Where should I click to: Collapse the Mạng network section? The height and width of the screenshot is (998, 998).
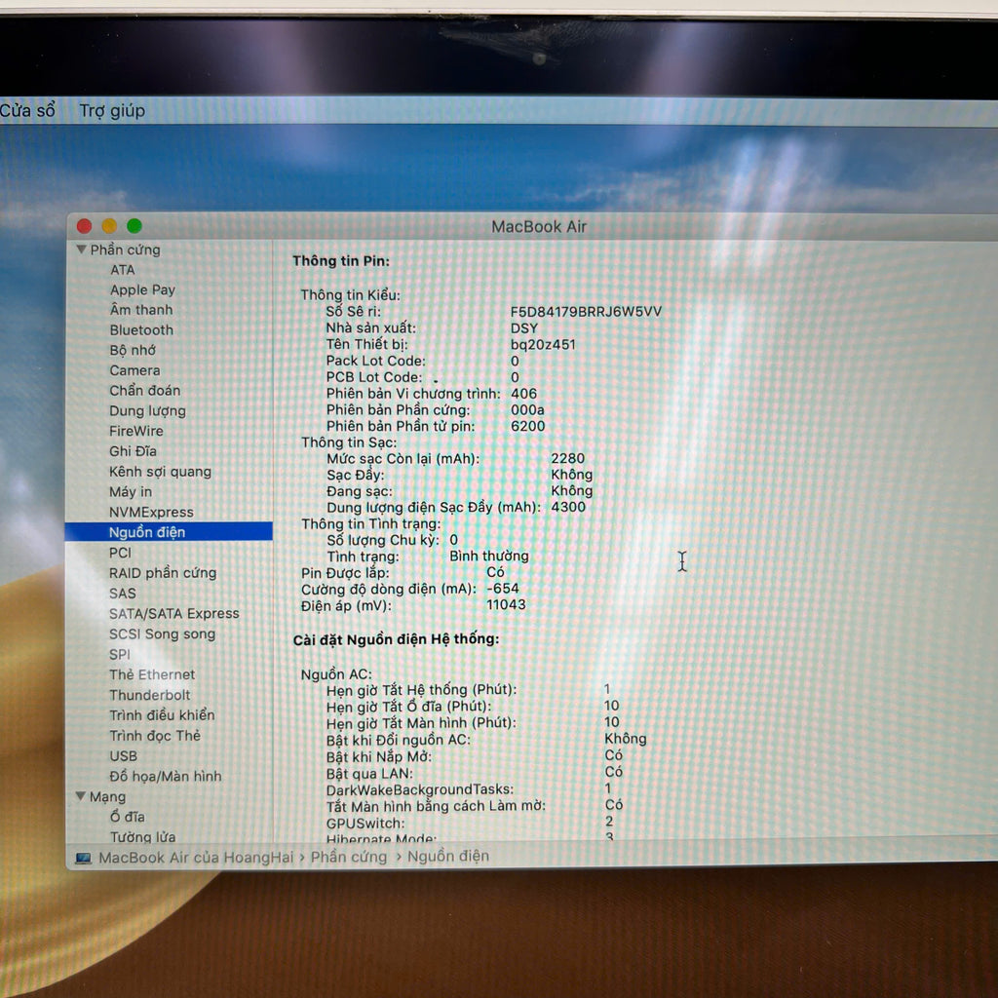tap(81, 797)
